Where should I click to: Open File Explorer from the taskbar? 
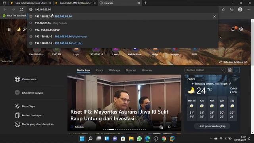pyautogui.click(x=131, y=139)
